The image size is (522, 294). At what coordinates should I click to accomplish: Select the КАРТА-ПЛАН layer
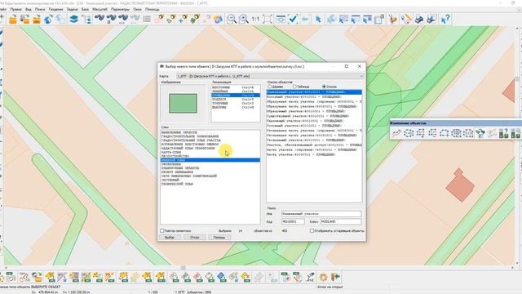171,153
